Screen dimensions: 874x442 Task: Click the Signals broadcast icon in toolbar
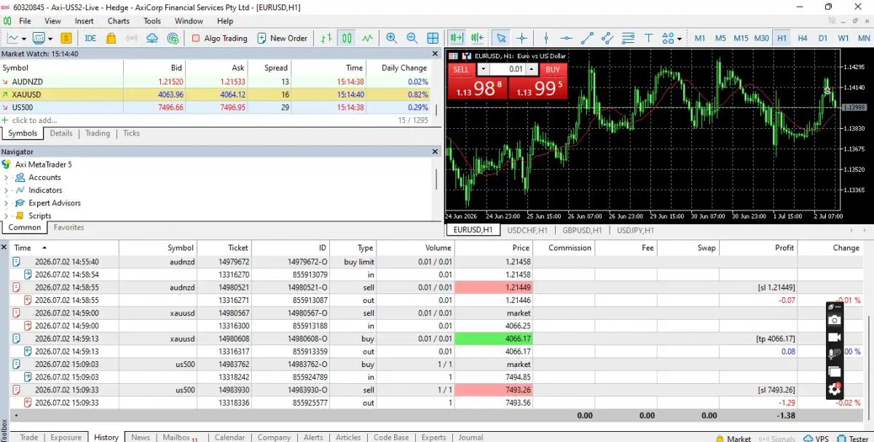coord(132,38)
